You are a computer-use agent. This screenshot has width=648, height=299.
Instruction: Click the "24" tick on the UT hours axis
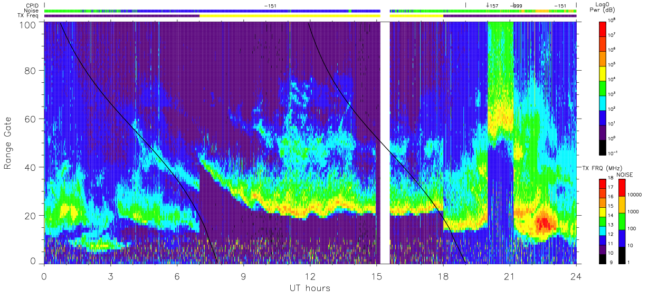tap(576, 276)
